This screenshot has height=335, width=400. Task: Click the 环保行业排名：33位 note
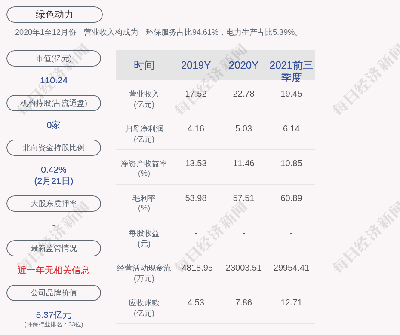(54, 324)
